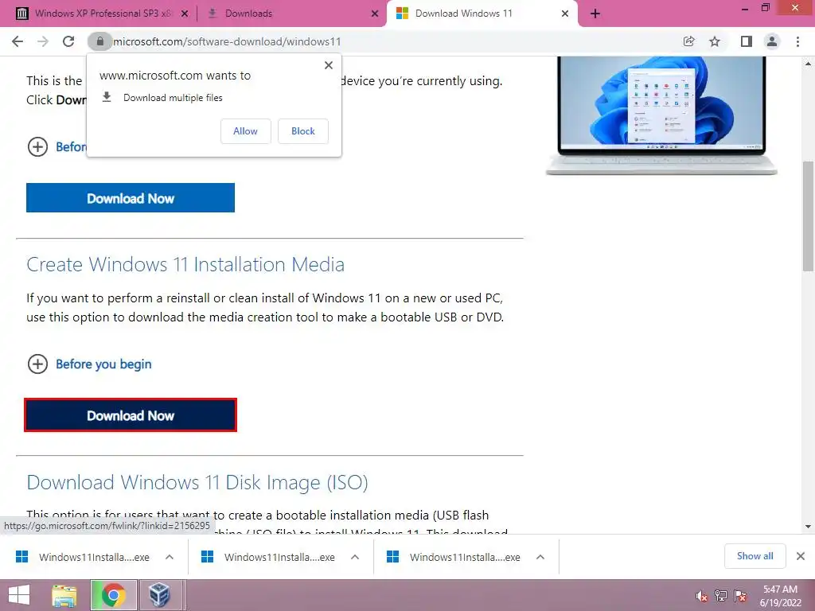The width and height of the screenshot is (815, 611).
Task: Expand options for first downloaded exe
Action: [170, 557]
